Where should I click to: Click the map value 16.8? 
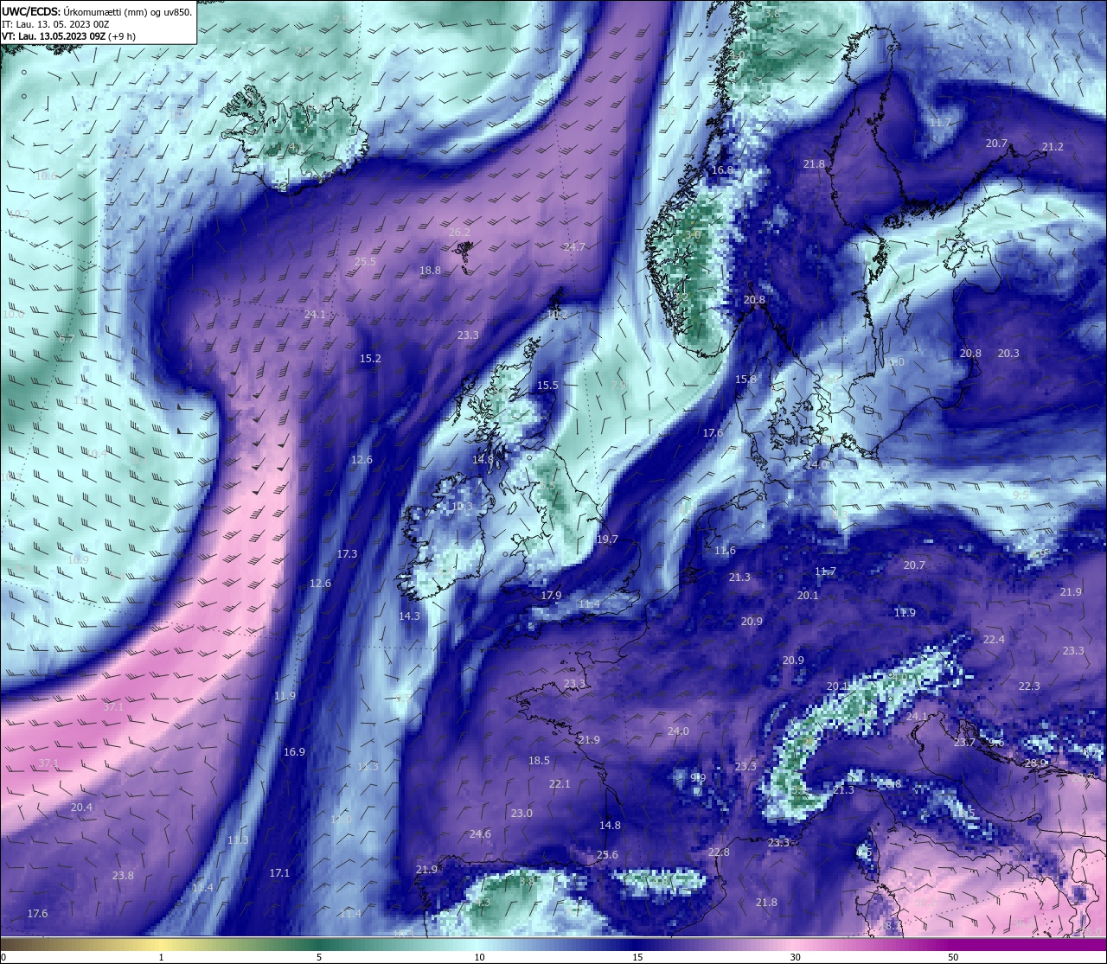point(722,171)
